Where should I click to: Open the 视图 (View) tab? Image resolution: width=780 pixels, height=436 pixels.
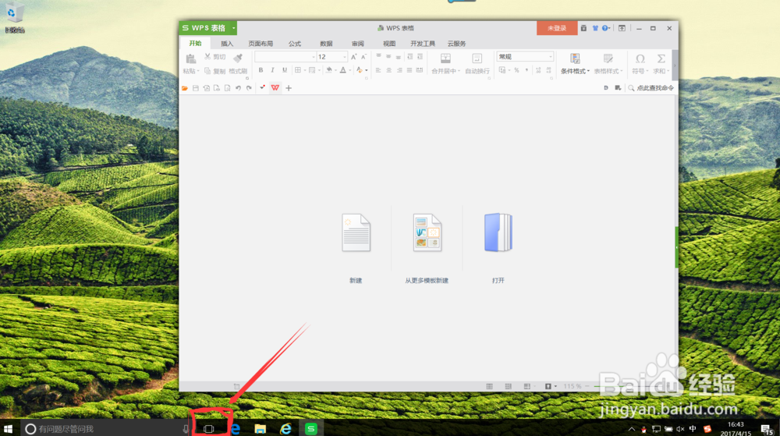pyautogui.click(x=389, y=44)
